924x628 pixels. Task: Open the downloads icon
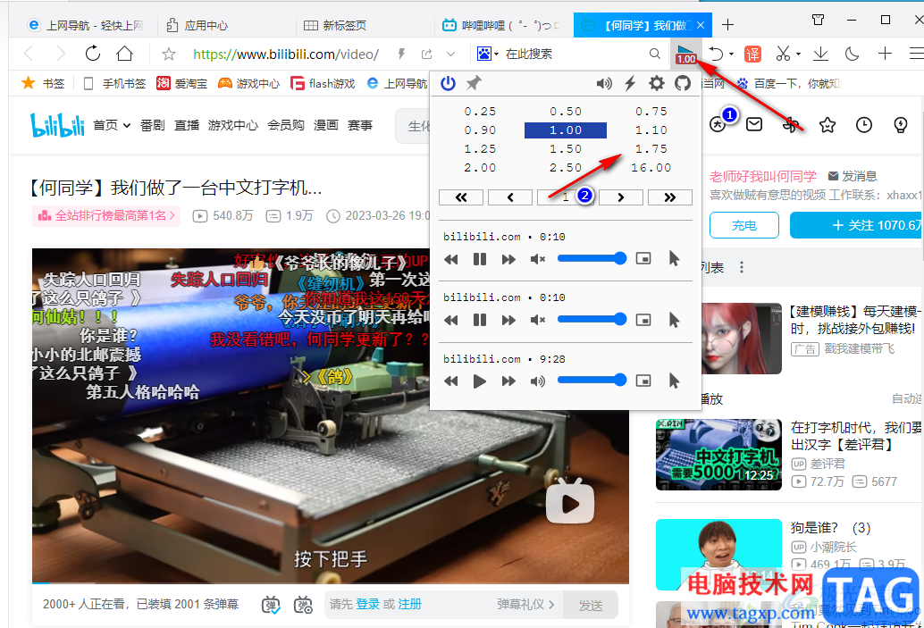pyautogui.click(x=820, y=54)
